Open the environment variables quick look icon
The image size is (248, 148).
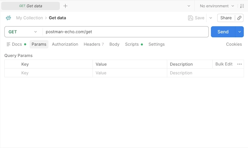point(242,6)
